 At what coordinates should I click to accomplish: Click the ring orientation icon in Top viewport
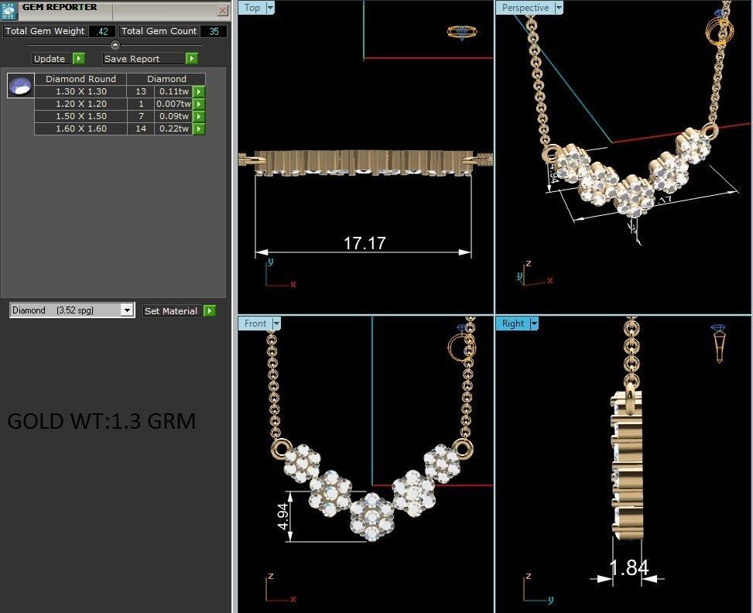(x=461, y=33)
